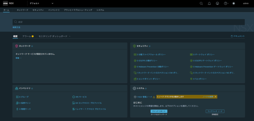Click info icon next to インベントリ title
The height and width of the screenshot is (121, 254).
pyautogui.click(x=32, y=88)
